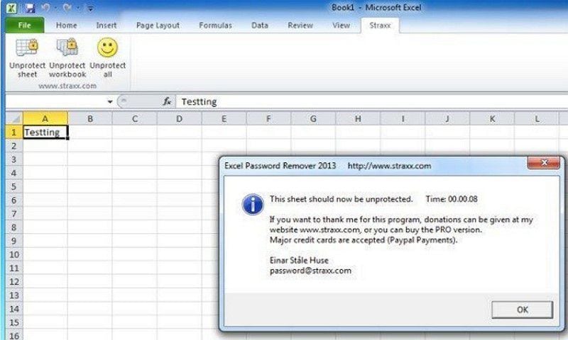Click the Select All corner triangle
The width and height of the screenshot is (568, 340).
[x=14, y=118]
